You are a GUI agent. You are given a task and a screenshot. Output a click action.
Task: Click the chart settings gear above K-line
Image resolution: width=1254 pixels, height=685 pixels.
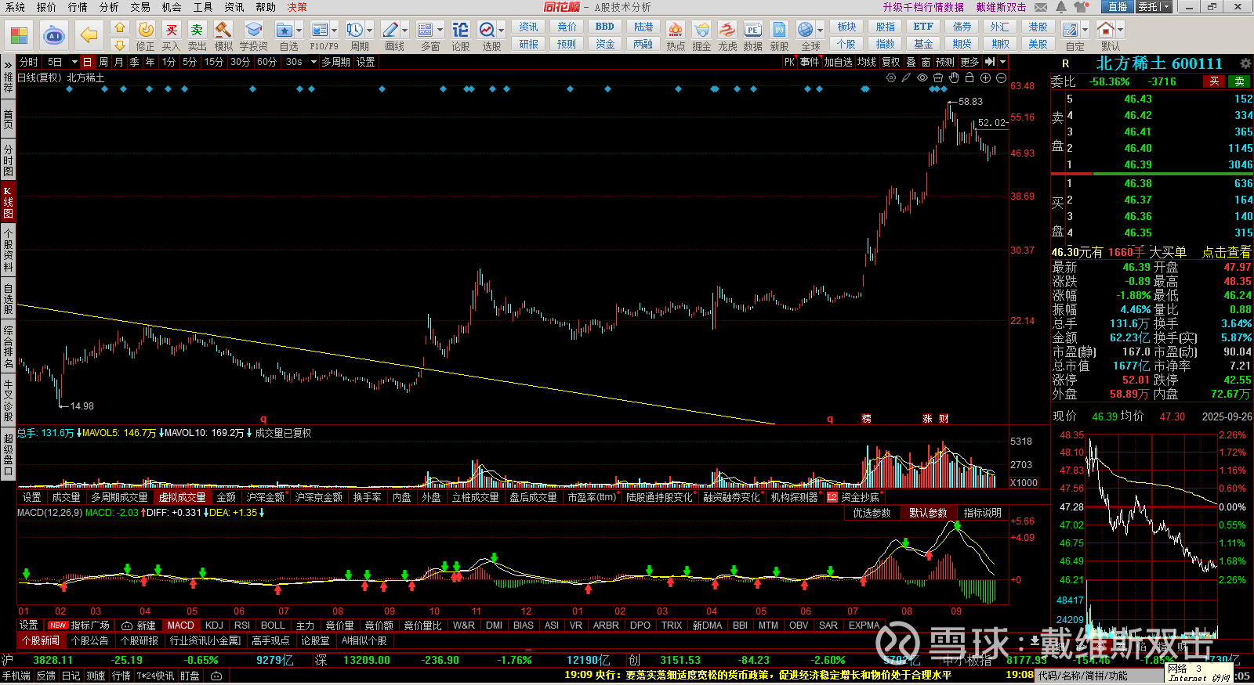point(891,78)
